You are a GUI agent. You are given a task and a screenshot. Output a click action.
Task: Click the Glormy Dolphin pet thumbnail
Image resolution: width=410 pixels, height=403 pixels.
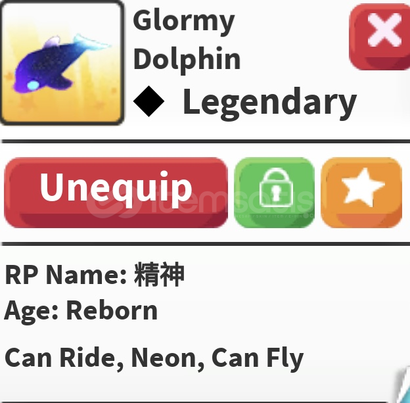point(62,62)
